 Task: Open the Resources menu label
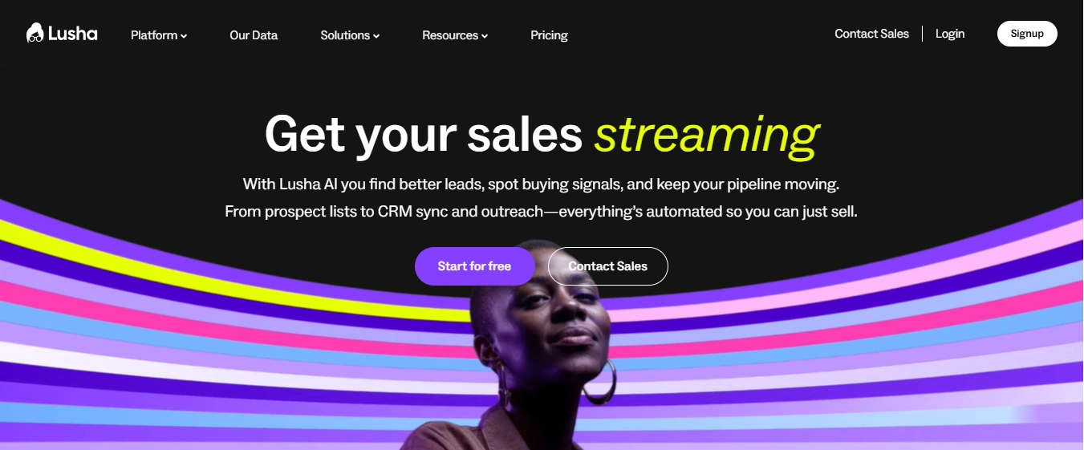point(450,35)
